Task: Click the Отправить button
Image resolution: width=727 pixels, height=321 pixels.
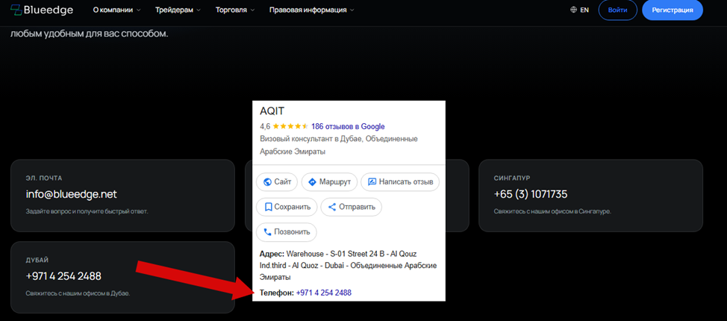Action: (351, 207)
